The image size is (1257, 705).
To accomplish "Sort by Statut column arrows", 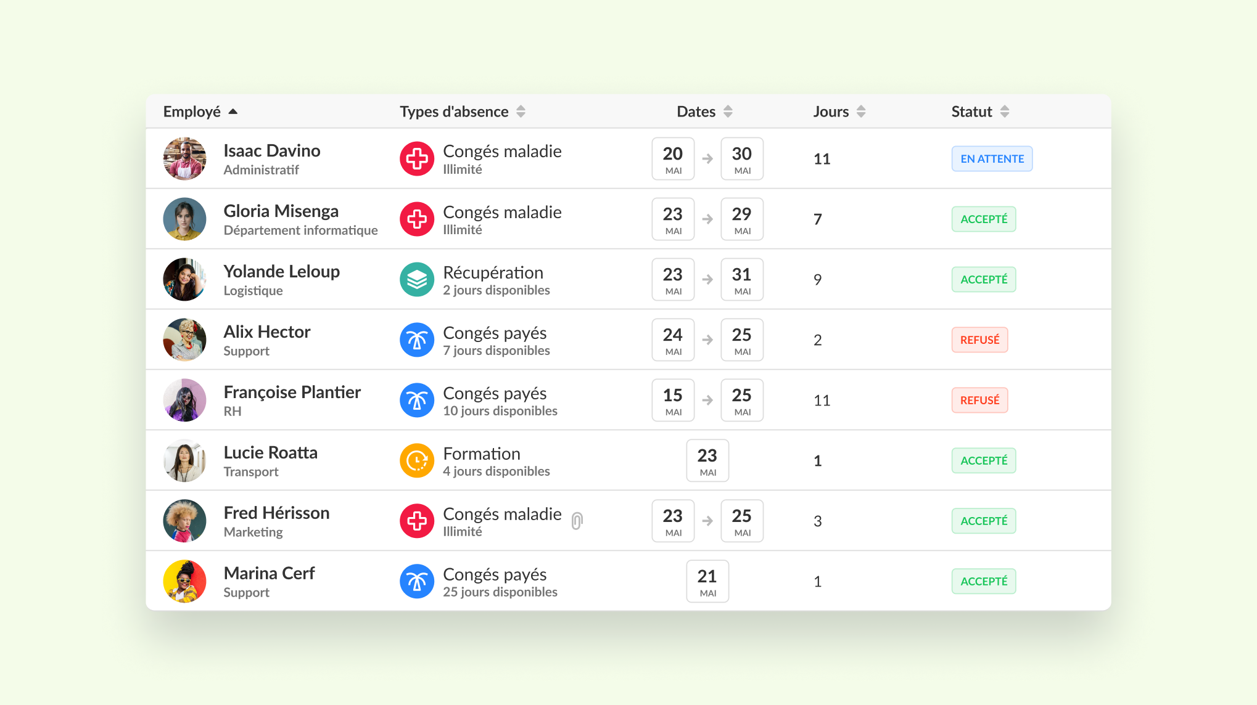I will point(1004,112).
